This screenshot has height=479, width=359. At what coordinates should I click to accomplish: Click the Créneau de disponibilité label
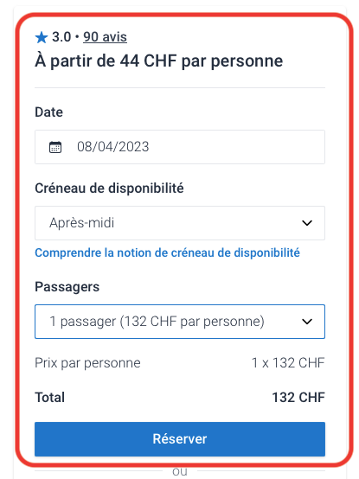coord(109,188)
